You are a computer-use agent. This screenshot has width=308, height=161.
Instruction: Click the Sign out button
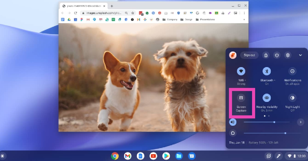249,55
